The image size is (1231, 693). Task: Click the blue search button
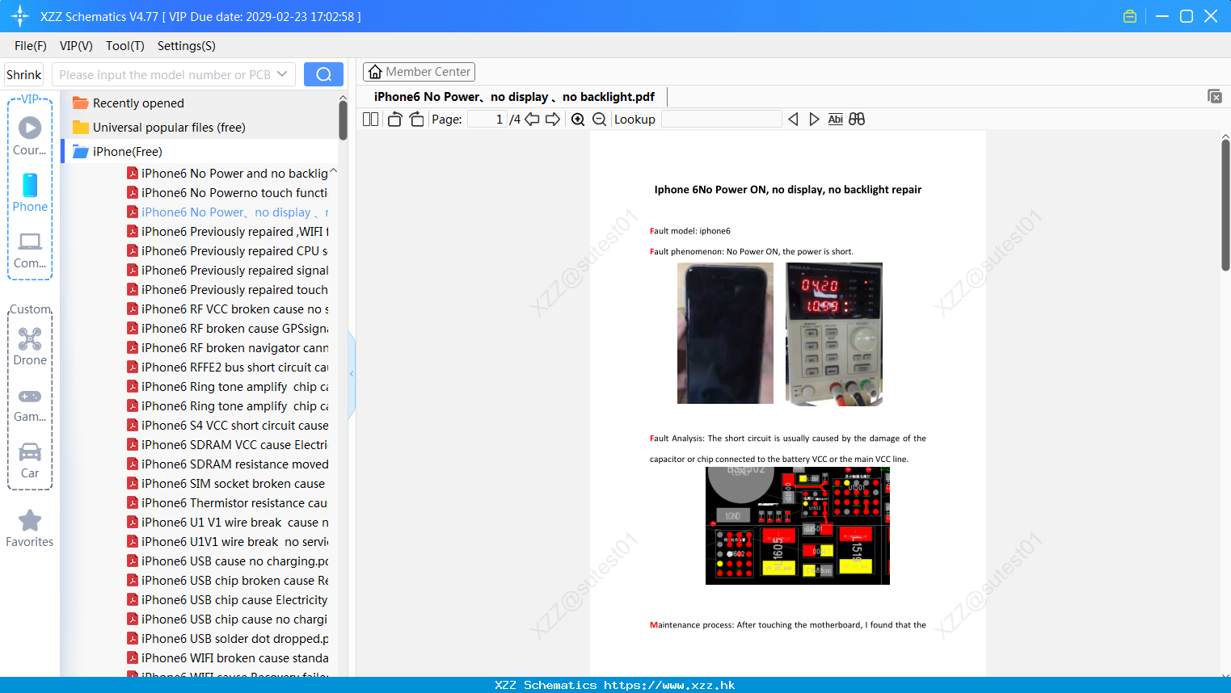pyautogui.click(x=323, y=74)
